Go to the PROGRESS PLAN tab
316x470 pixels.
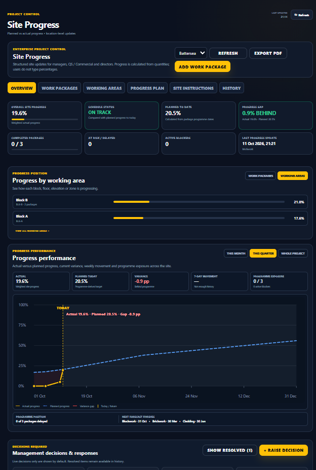[x=147, y=88]
